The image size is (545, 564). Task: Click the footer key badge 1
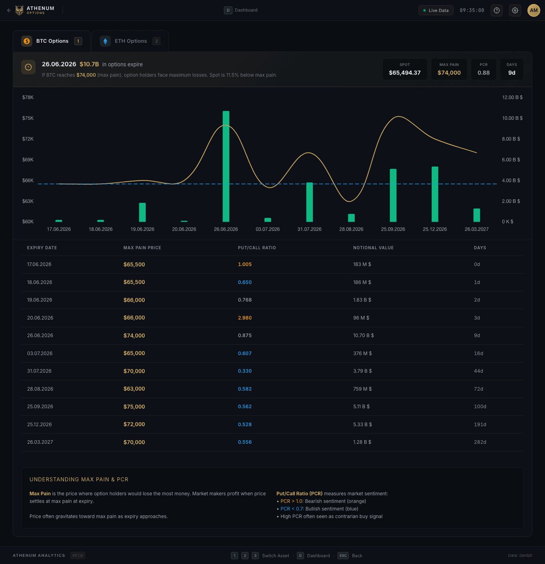point(235,556)
